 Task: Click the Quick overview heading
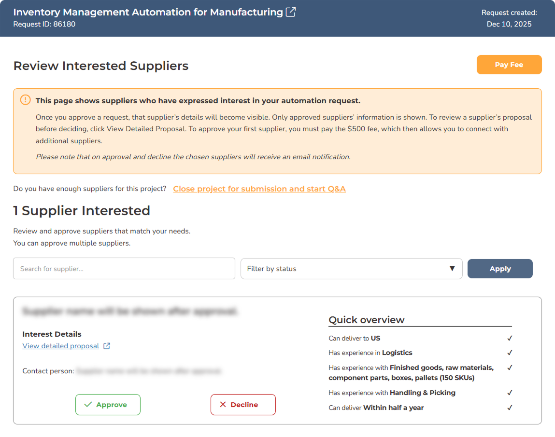(366, 320)
